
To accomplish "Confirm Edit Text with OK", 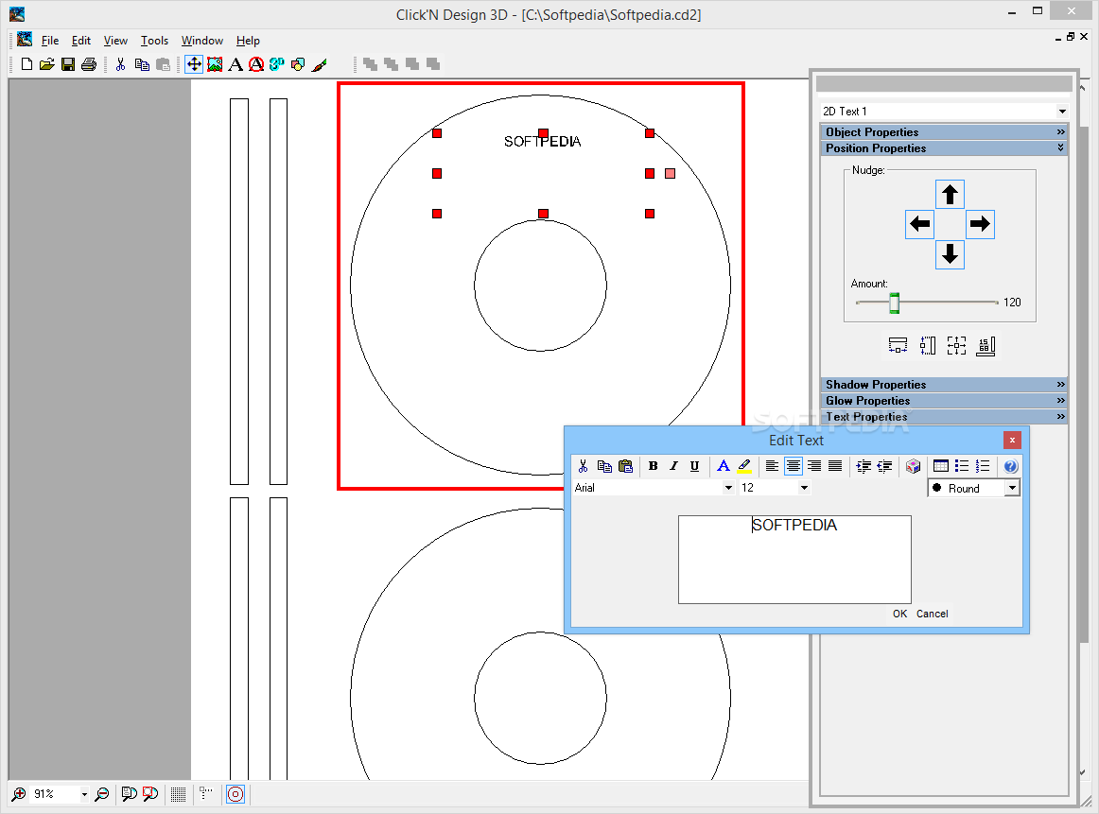I will pos(899,614).
